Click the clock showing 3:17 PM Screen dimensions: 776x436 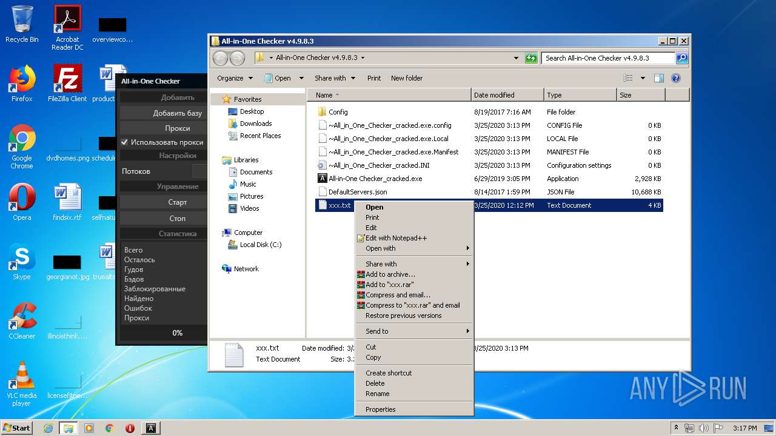744,428
